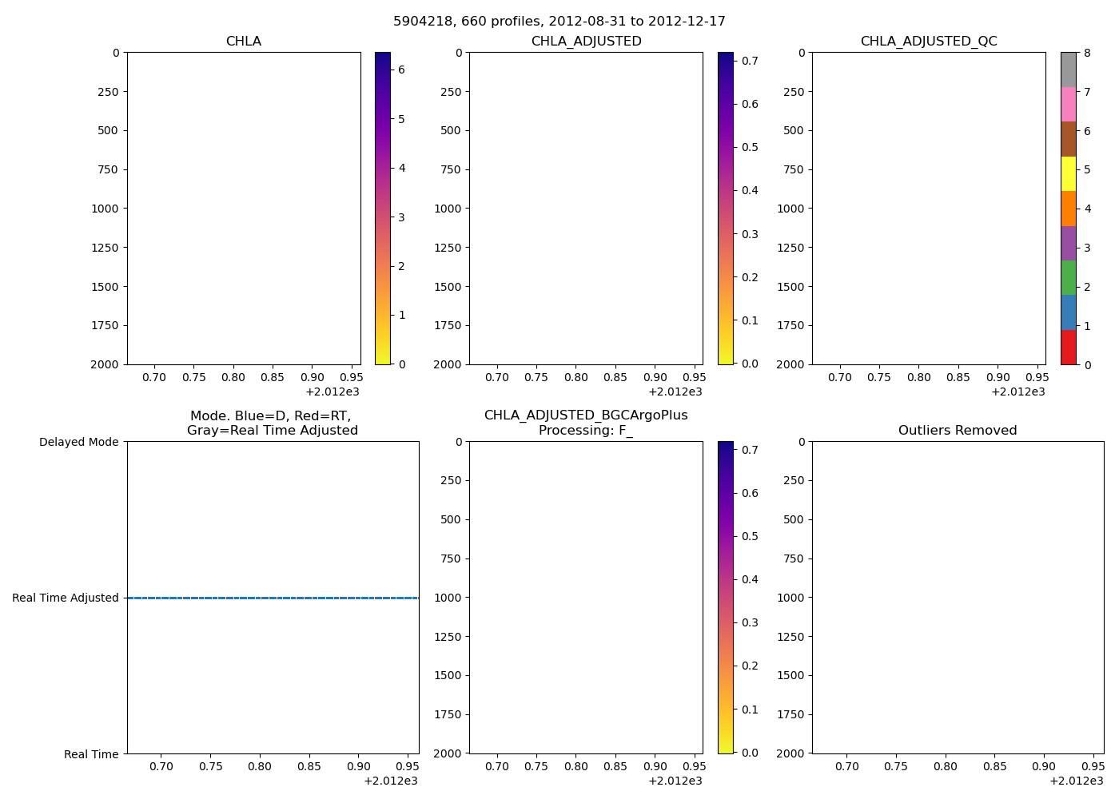1119x799 pixels.
Task: Click the yellow QC colorbar segment
Action: (x=1068, y=174)
